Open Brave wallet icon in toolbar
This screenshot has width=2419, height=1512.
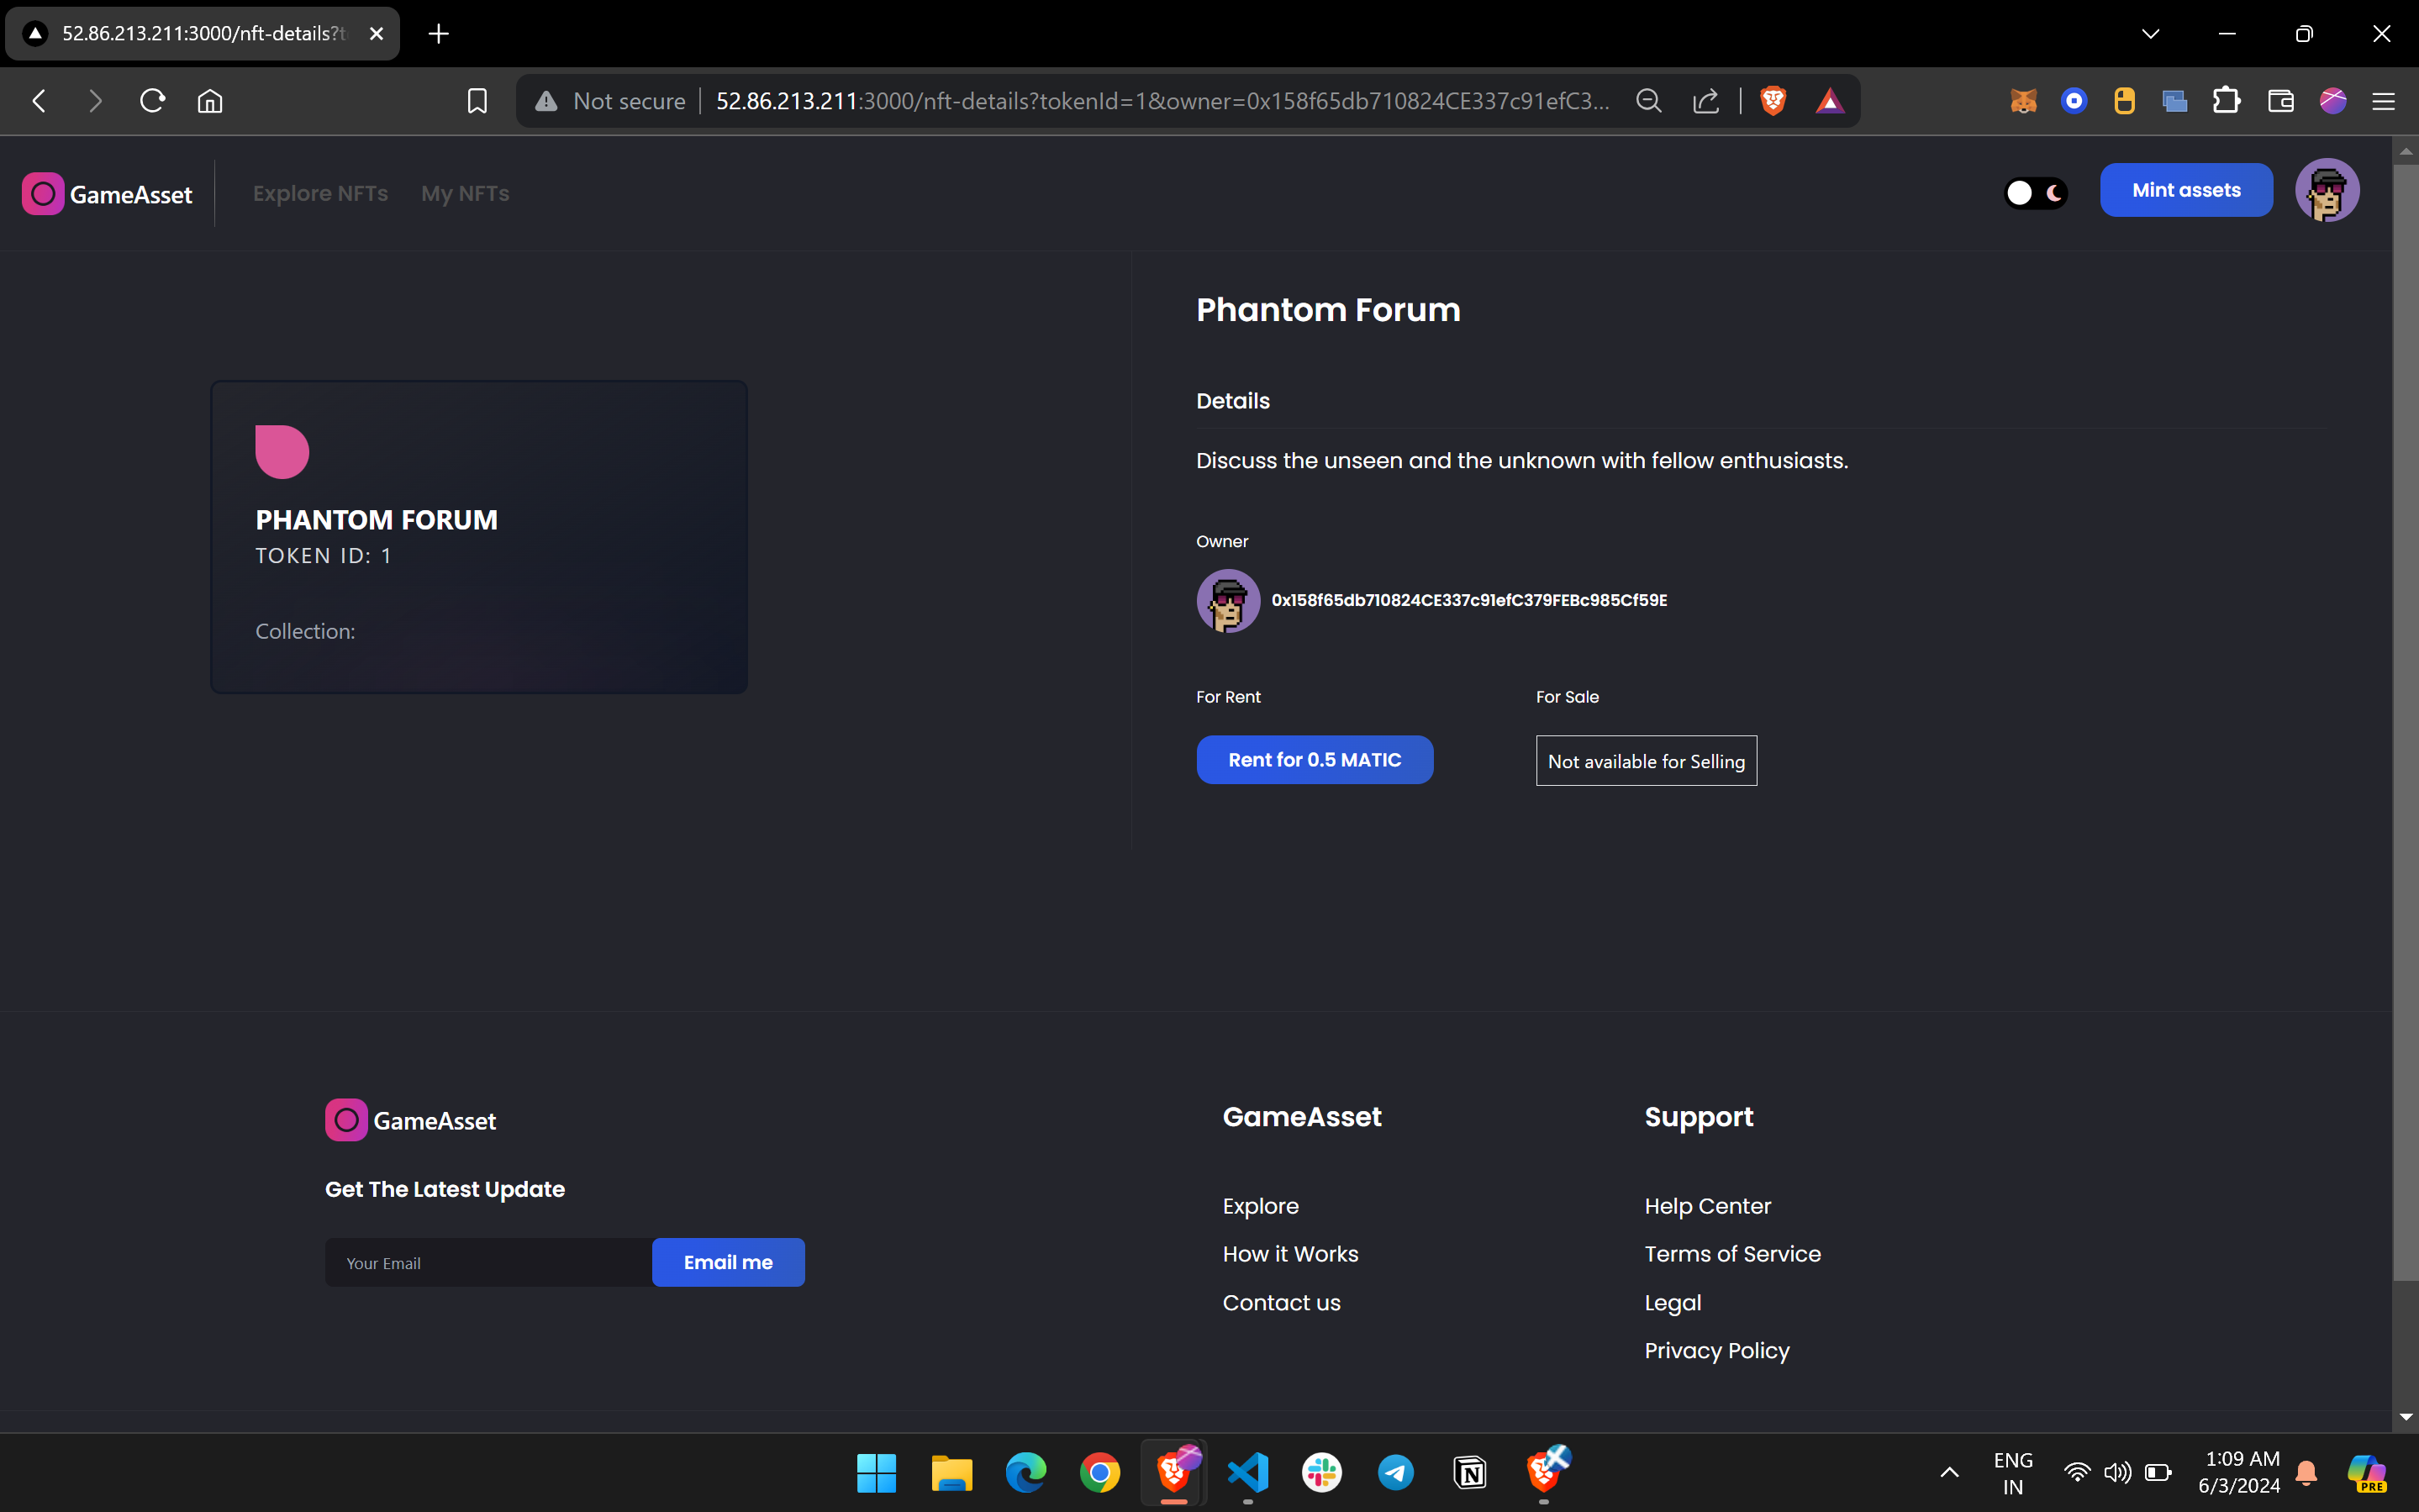click(x=2280, y=101)
